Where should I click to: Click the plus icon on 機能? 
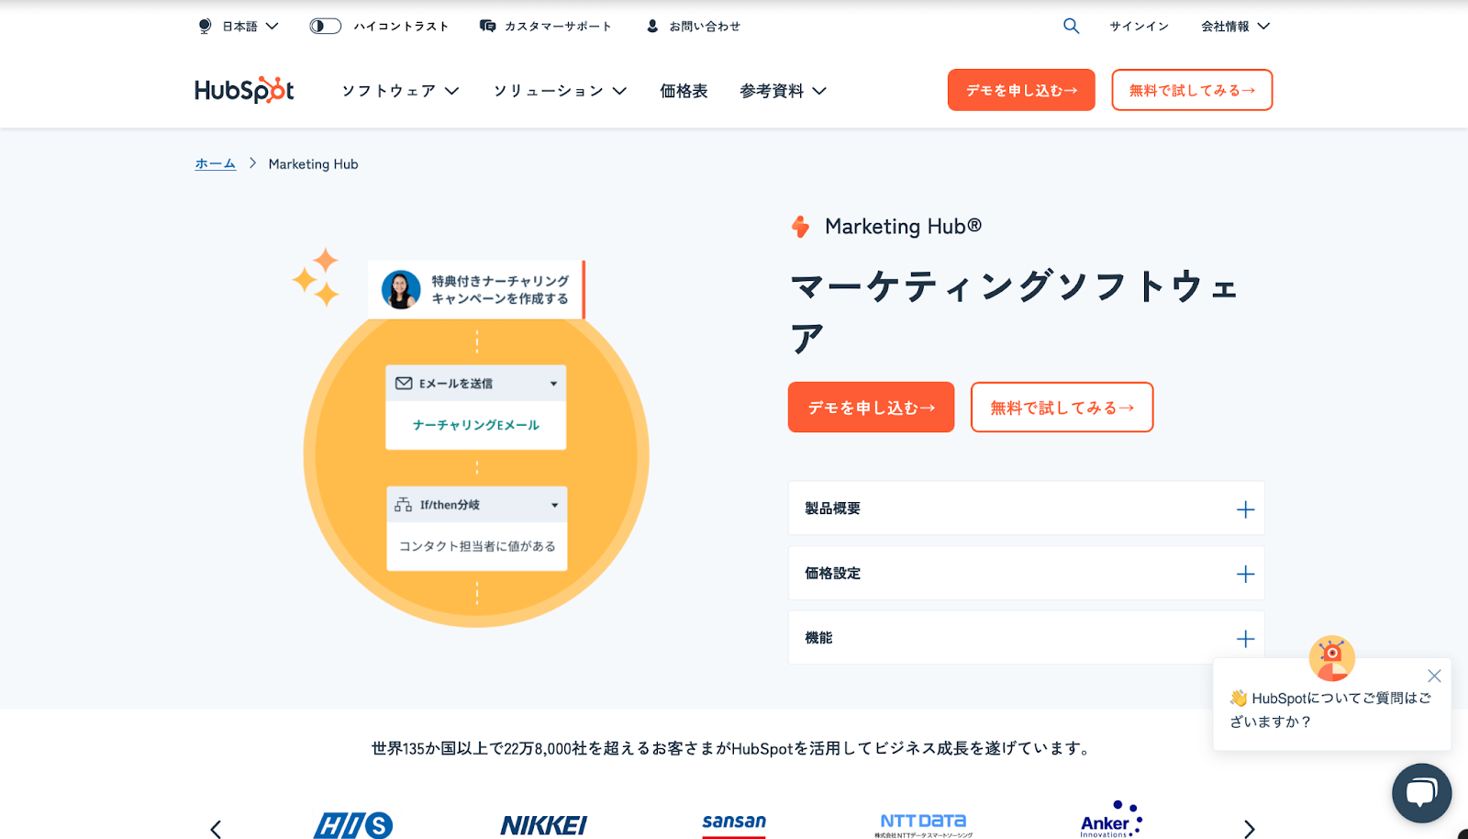(x=1245, y=638)
